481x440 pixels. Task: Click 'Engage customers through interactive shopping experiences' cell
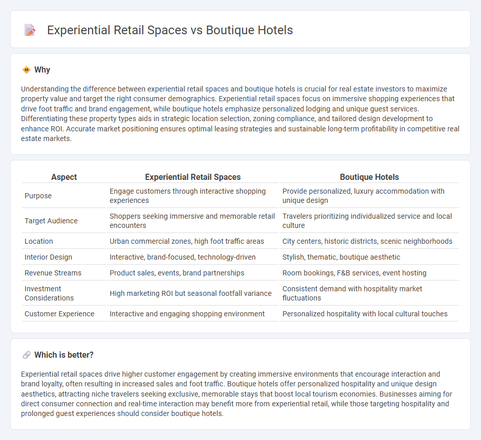pos(192,196)
